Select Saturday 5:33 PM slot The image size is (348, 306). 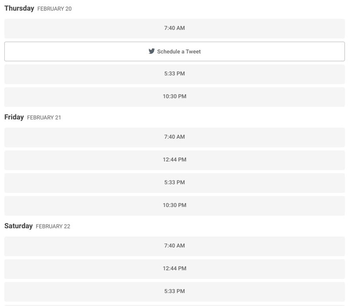click(174, 292)
